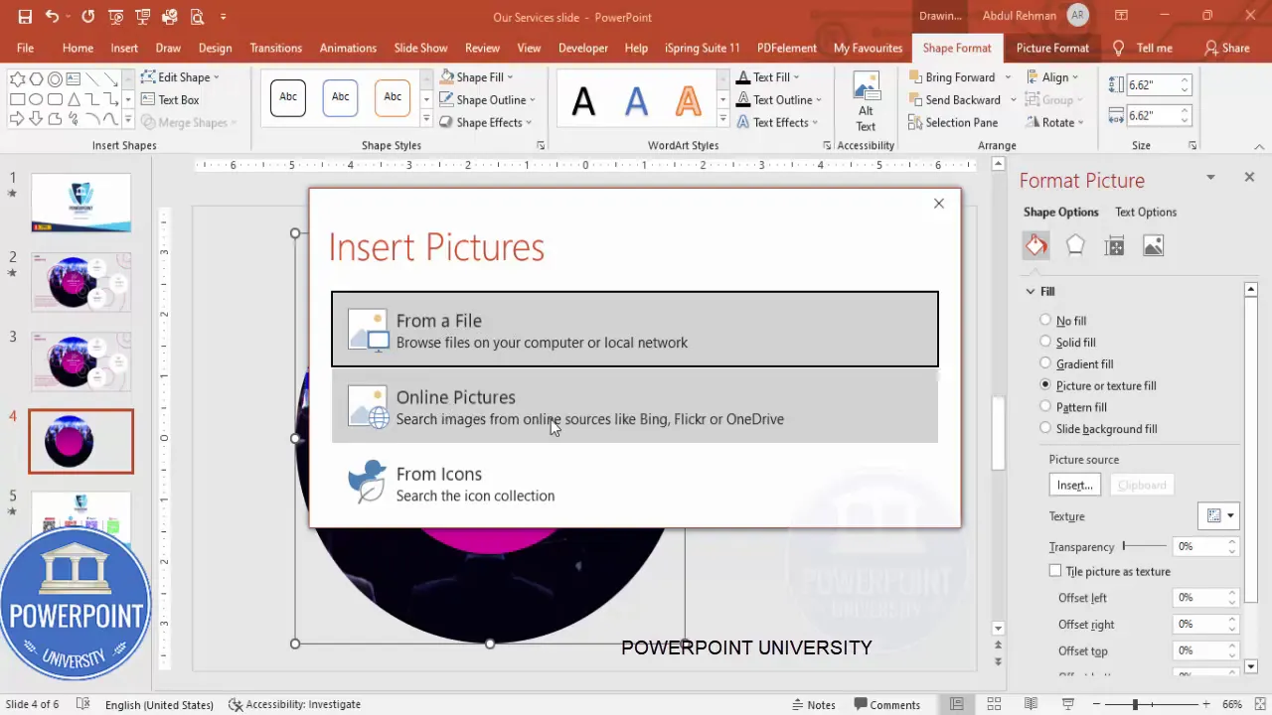The width and height of the screenshot is (1272, 715).
Task: Select Fill & Line paint bucket tab
Action: pyautogui.click(x=1036, y=245)
